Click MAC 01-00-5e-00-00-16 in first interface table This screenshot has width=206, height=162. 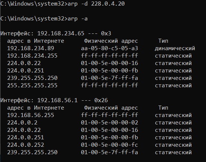pos(110,63)
